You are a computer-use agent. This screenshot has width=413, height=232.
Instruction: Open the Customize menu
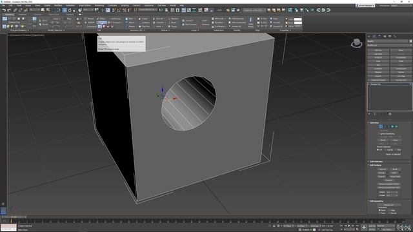(x=112, y=5)
